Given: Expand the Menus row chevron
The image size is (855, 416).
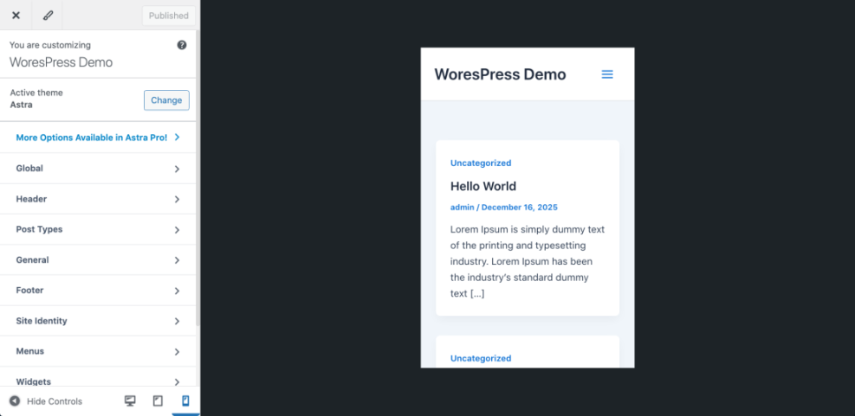Looking at the screenshot, I should tap(178, 352).
